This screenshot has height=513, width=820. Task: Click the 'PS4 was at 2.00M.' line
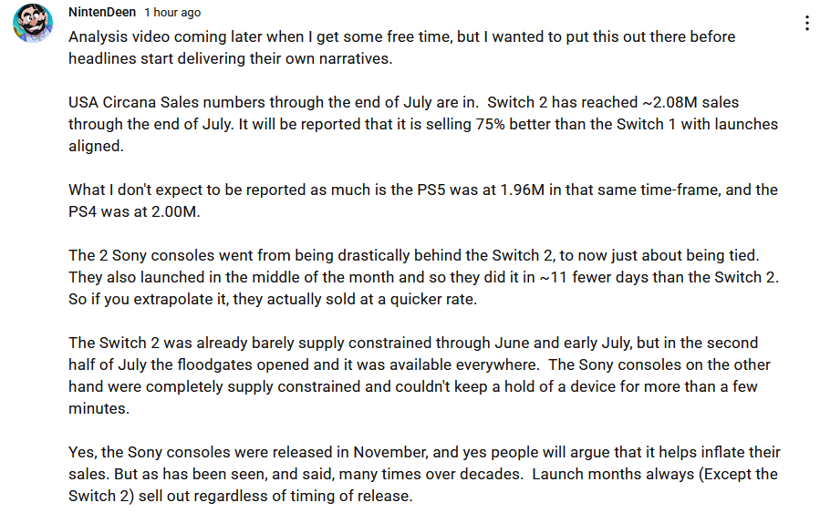[134, 211]
